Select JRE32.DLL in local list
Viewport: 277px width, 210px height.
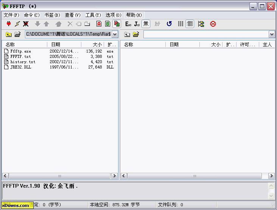tap(21, 67)
